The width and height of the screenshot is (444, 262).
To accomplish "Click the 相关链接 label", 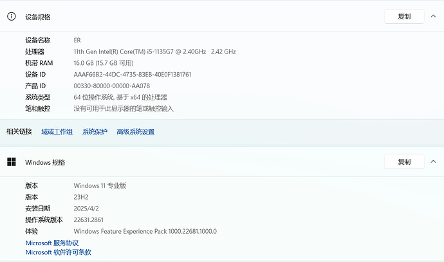I will (19, 131).
